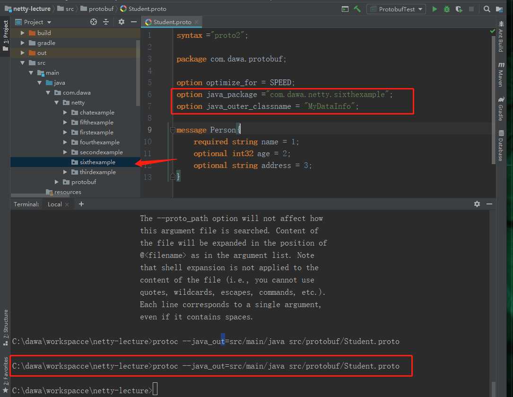This screenshot has height=397, width=513.
Task: Open Project panel settings gear
Action: click(122, 22)
